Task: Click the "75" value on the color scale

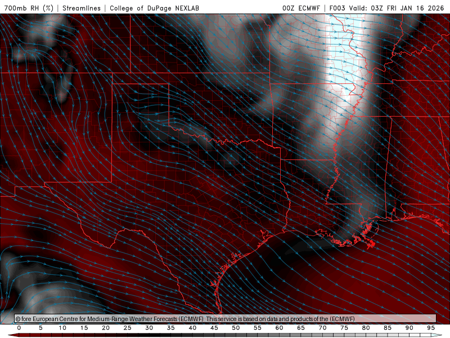Action: tap(344, 328)
